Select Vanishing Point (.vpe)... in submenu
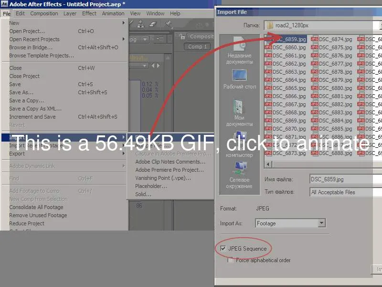Screen dimensions: 382x287 [170, 178]
